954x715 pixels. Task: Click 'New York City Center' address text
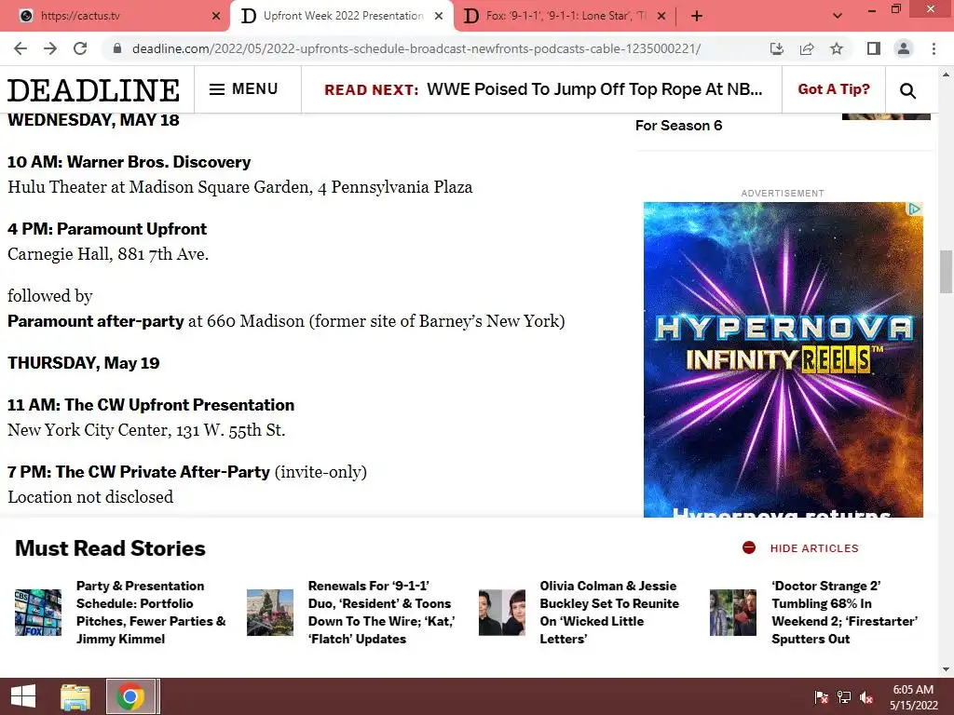pos(146,430)
